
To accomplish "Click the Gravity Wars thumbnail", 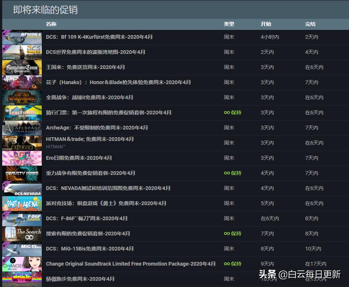I will [x=21, y=173].
